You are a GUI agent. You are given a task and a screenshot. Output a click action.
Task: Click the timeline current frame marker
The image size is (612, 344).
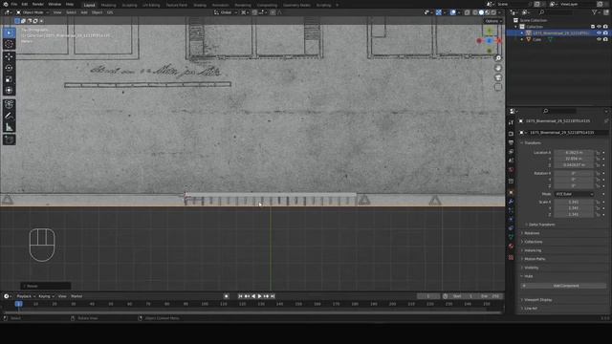point(18,304)
